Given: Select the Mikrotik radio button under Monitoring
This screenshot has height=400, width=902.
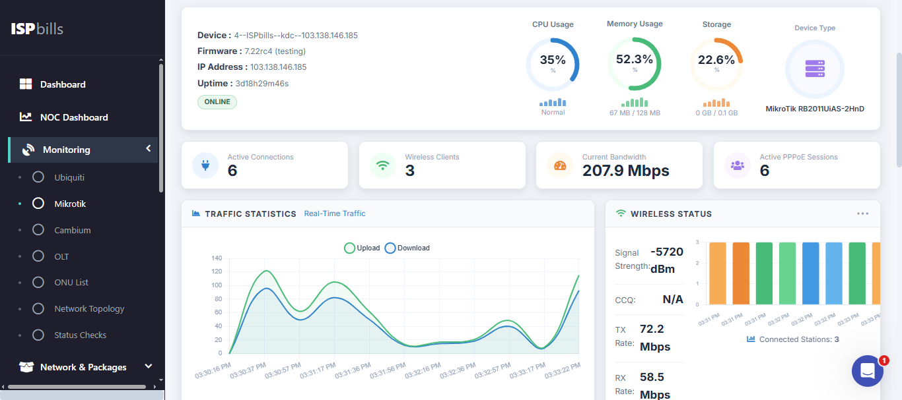Looking at the screenshot, I should point(38,203).
